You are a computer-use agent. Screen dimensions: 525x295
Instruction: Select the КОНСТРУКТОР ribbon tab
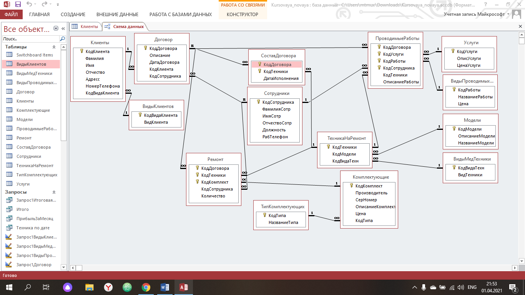pos(243,15)
